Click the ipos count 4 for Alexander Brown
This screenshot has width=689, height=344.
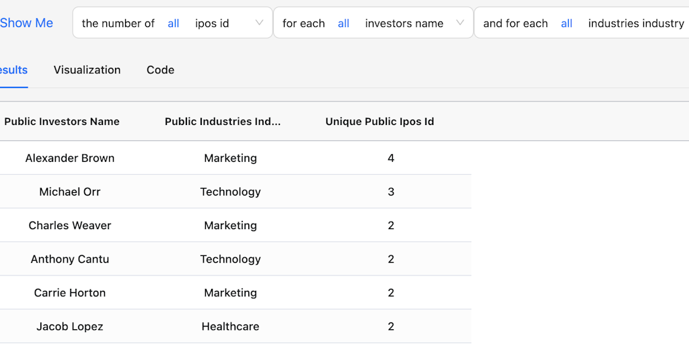[x=391, y=159]
